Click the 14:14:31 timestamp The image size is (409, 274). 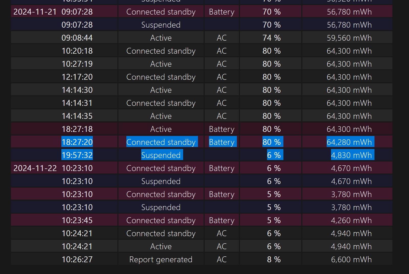click(x=77, y=103)
